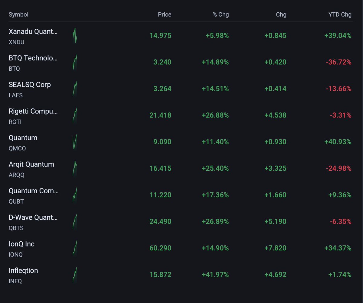
Task: Click the QMCO ticker symbol
Action: (17, 148)
